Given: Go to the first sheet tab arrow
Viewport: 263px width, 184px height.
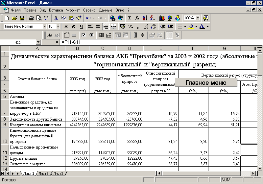Looking at the screenshot, I should click(x=3, y=173).
